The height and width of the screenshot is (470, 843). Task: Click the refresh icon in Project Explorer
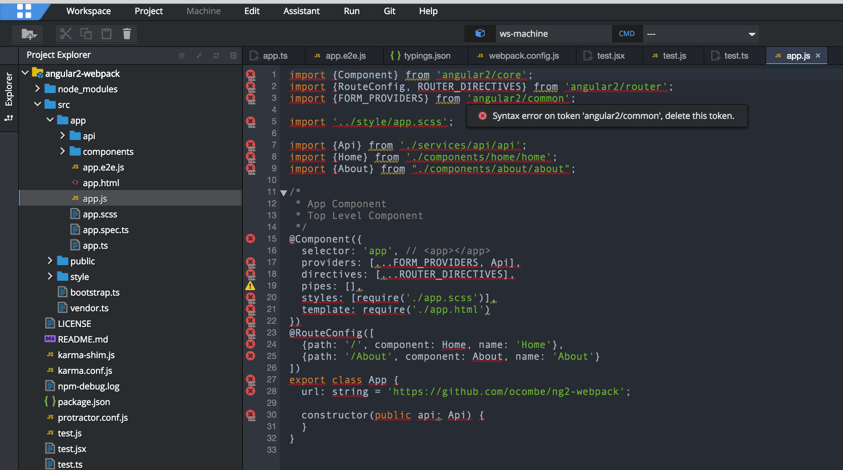pyautogui.click(x=216, y=56)
